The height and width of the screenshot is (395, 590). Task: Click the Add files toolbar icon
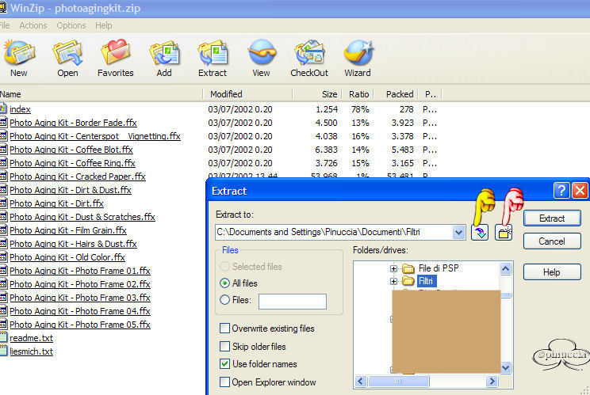click(x=164, y=53)
